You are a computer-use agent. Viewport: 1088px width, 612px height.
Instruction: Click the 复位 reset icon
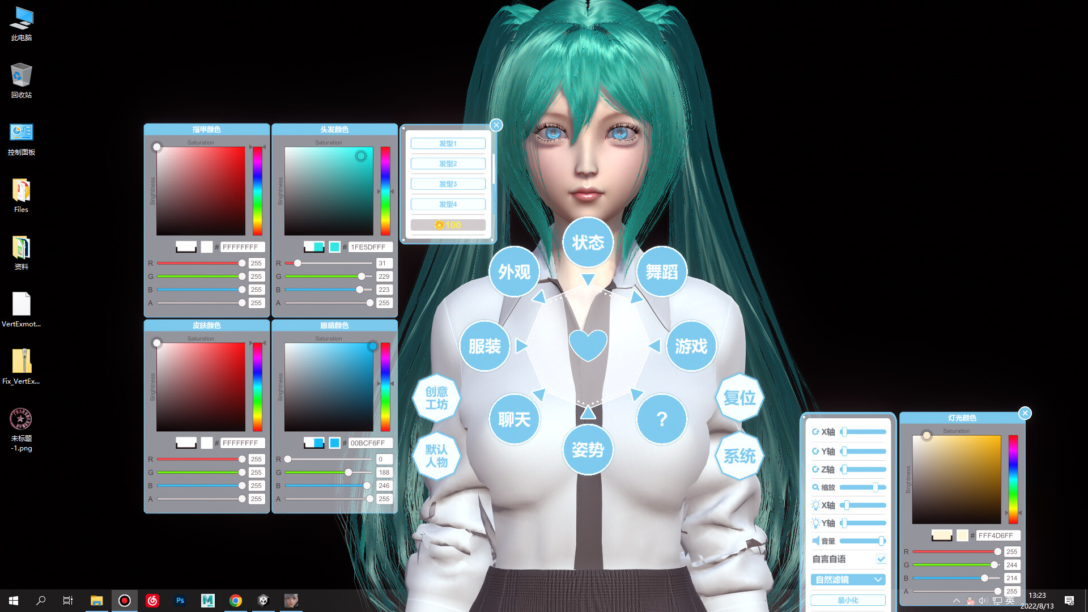click(739, 398)
